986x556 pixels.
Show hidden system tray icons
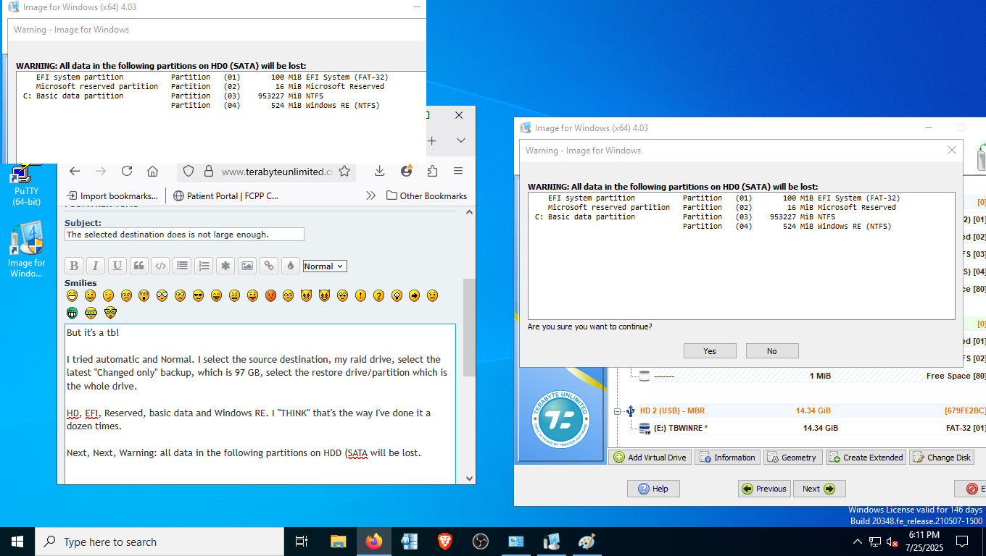click(x=858, y=542)
